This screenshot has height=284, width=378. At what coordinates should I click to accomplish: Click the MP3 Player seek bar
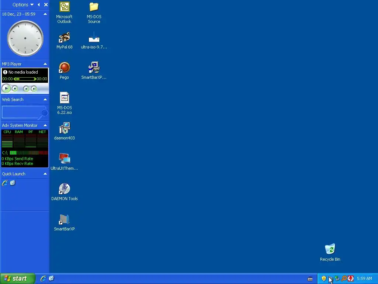click(x=25, y=79)
